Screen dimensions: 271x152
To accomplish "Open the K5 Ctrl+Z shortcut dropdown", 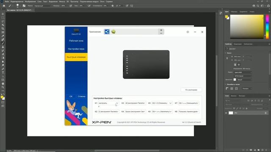I will pyautogui.click(x=162, y=103).
